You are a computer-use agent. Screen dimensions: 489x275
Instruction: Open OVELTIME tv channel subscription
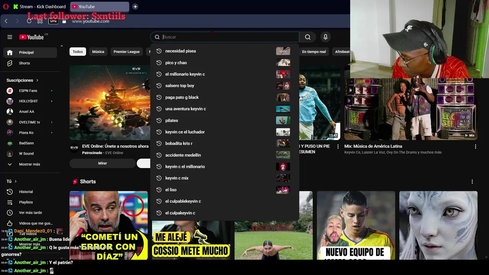click(30, 122)
